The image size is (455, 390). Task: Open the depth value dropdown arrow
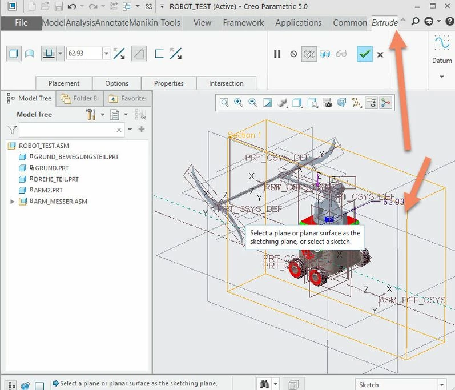coord(107,54)
